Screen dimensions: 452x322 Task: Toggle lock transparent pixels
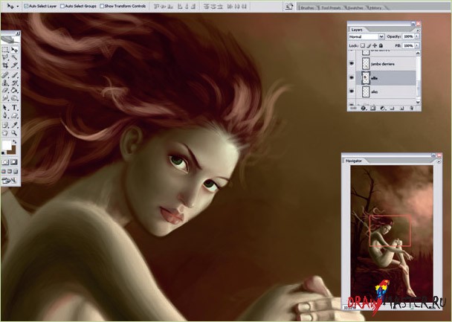coord(363,45)
